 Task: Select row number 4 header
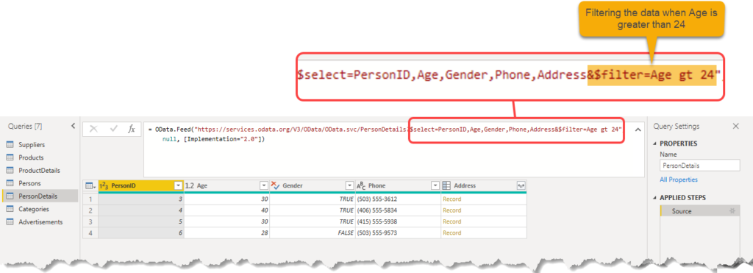[x=90, y=233]
